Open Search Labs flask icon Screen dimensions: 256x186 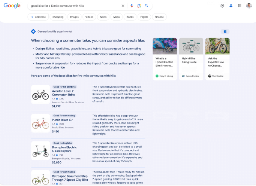(231, 6)
